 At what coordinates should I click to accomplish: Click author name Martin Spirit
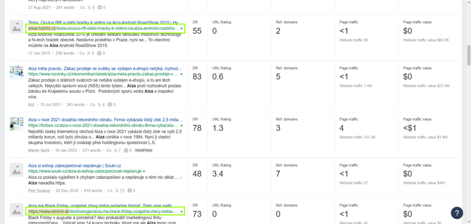41,150
